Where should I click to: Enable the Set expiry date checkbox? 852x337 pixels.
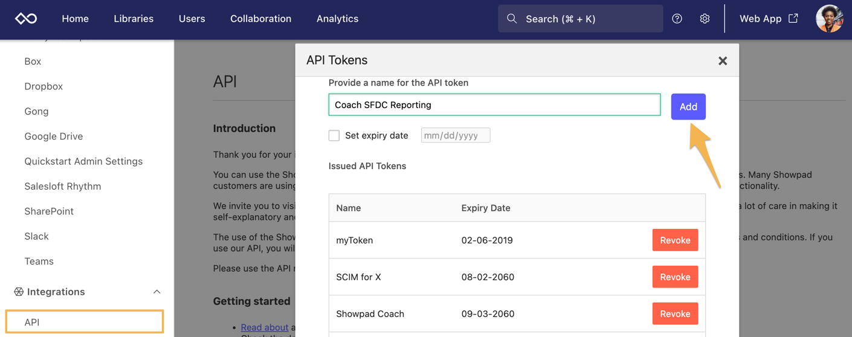[334, 135]
